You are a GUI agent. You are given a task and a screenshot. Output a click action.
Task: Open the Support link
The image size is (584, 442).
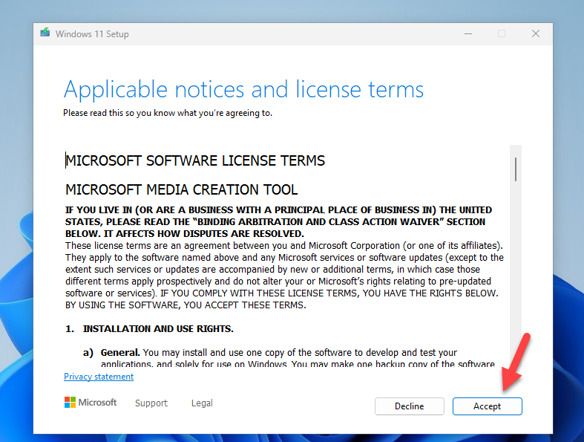151,403
